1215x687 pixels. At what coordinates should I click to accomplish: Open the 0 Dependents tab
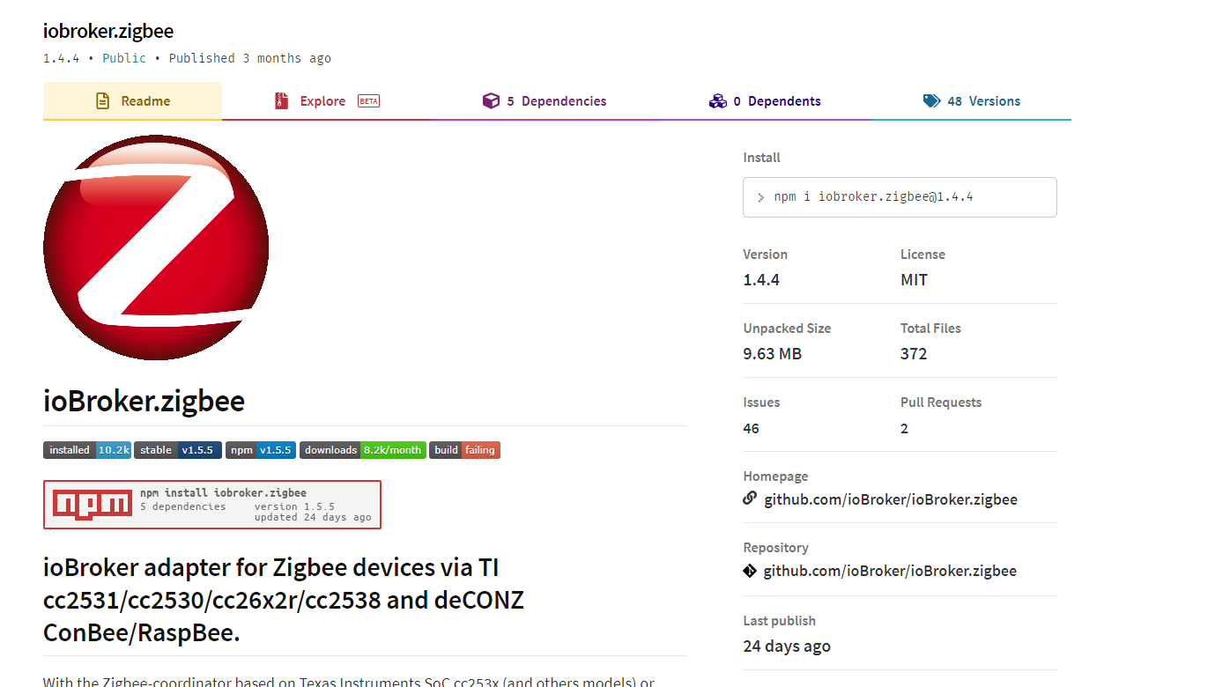point(765,101)
